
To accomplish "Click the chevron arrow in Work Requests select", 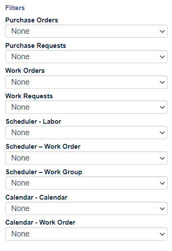I will click(162, 107).
